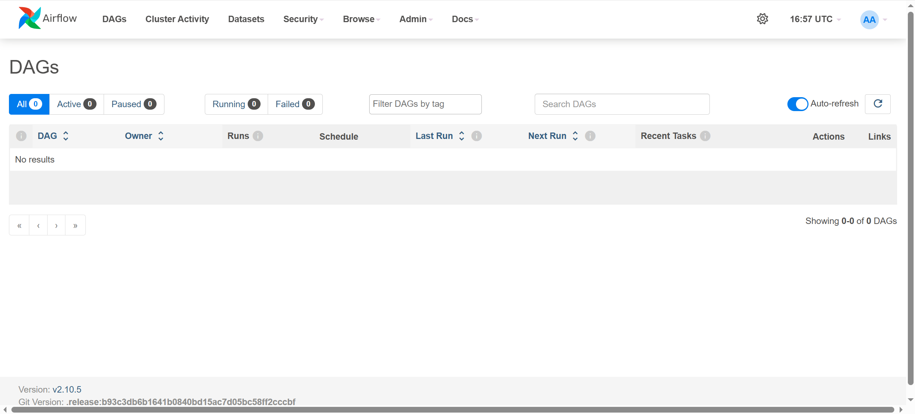Click the info icon left of DAG column
915x414 pixels.
pyautogui.click(x=21, y=136)
